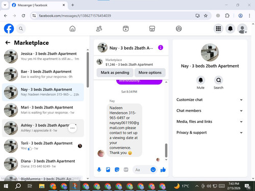Click Nay's avatar beside the message
Image resolution: width=255 pixels, height=191 pixels.
tap(101, 153)
